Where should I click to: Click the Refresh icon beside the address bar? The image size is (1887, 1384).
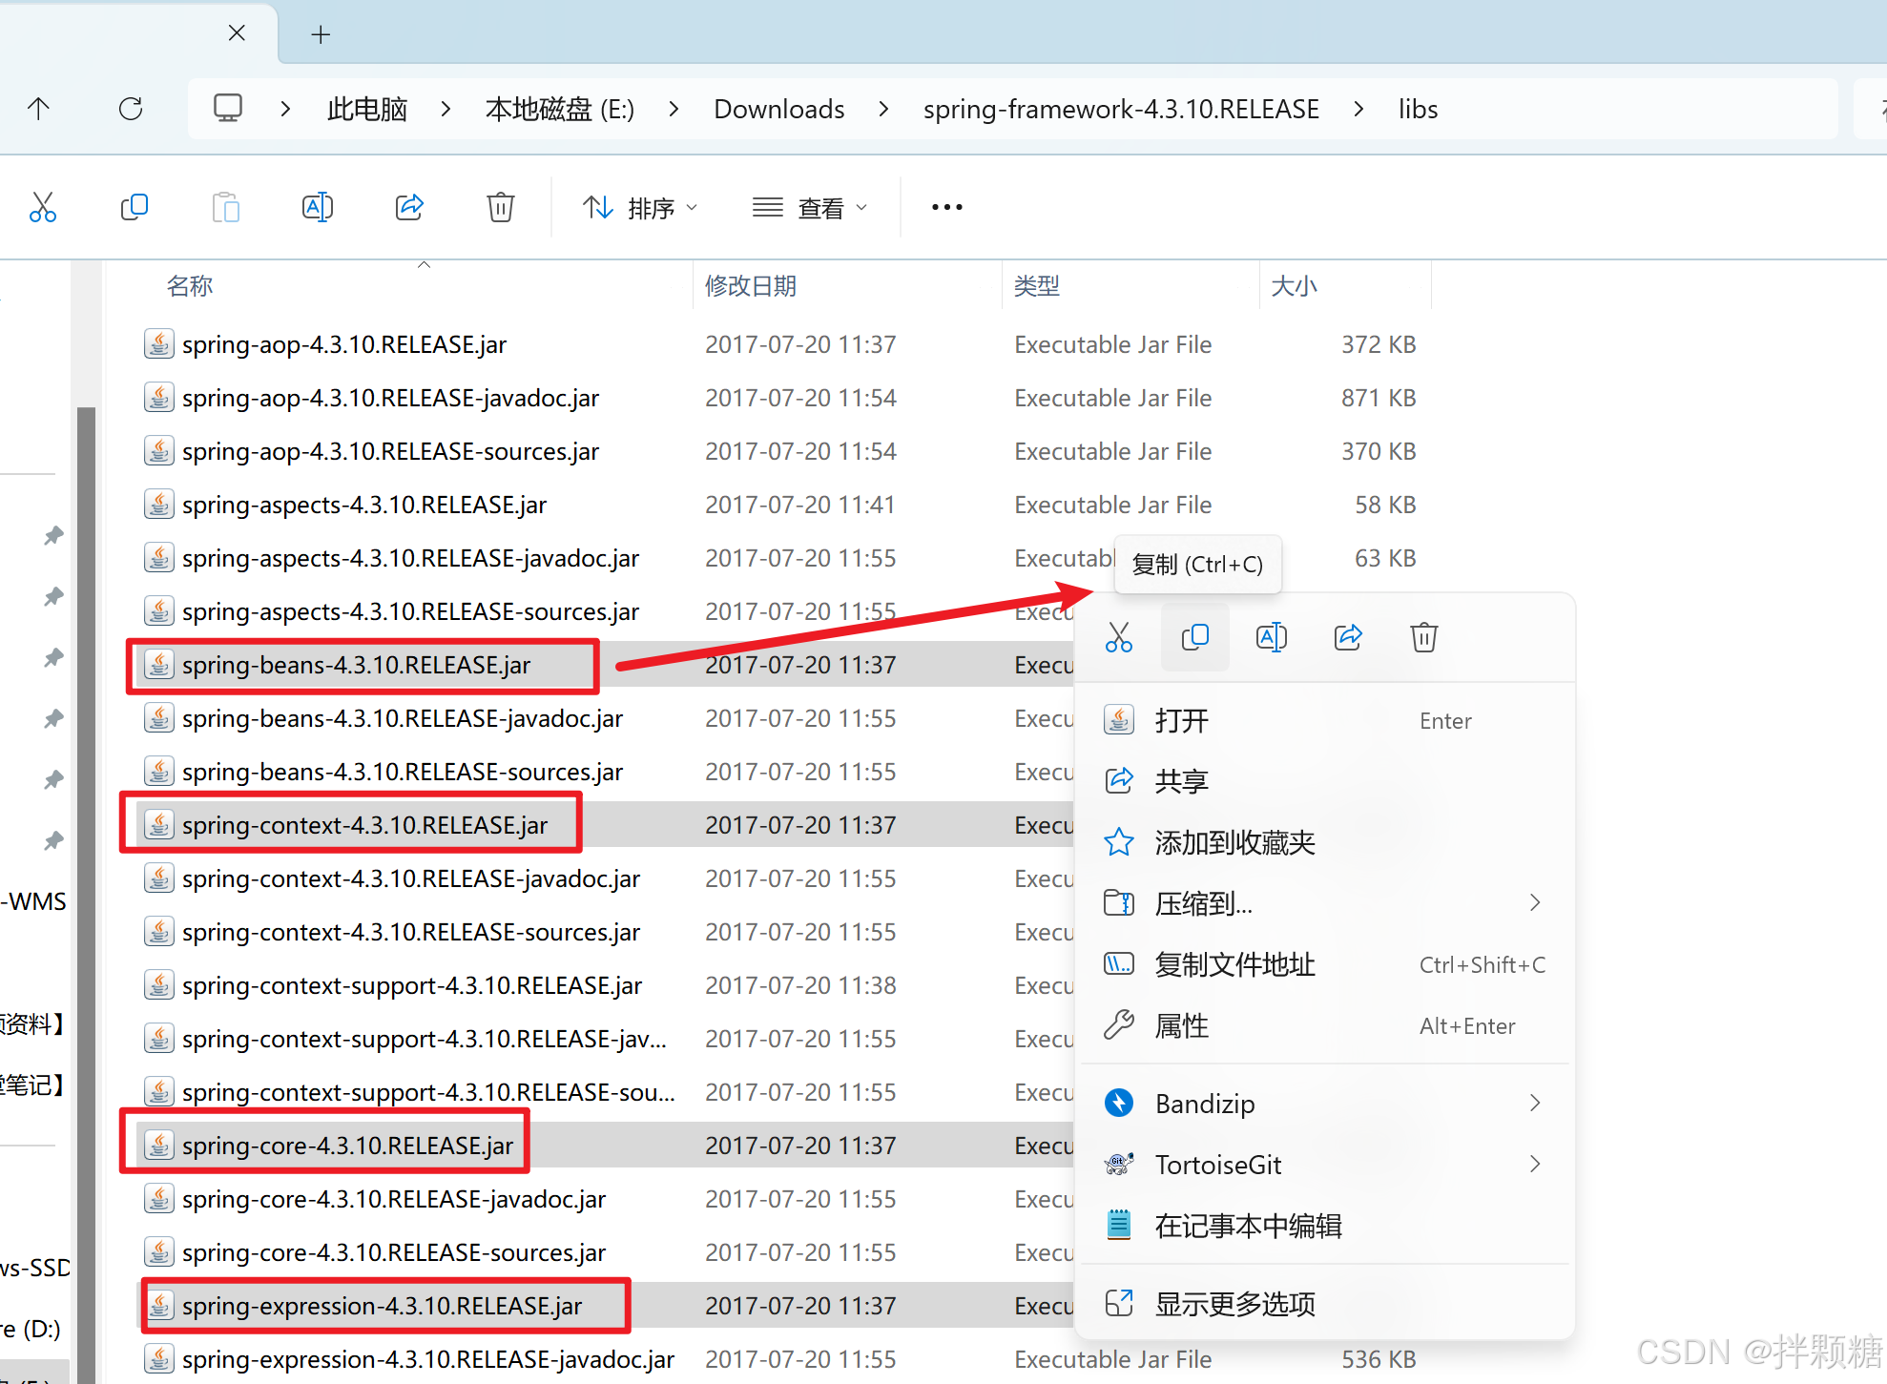(x=131, y=109)
